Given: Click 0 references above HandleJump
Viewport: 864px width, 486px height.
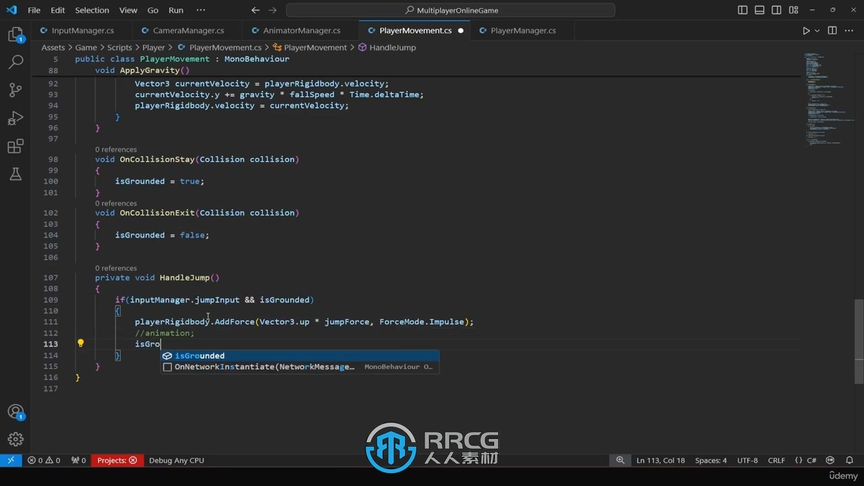Looking at the screenshot, I should (x=116, y=268).
